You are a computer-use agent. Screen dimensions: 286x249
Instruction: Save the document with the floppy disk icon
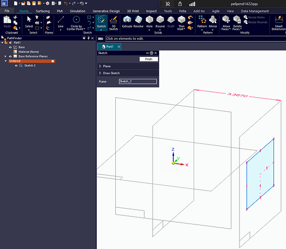tap(34, 3)
